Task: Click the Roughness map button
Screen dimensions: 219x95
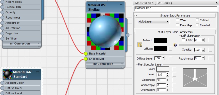Action: [210, 58]
